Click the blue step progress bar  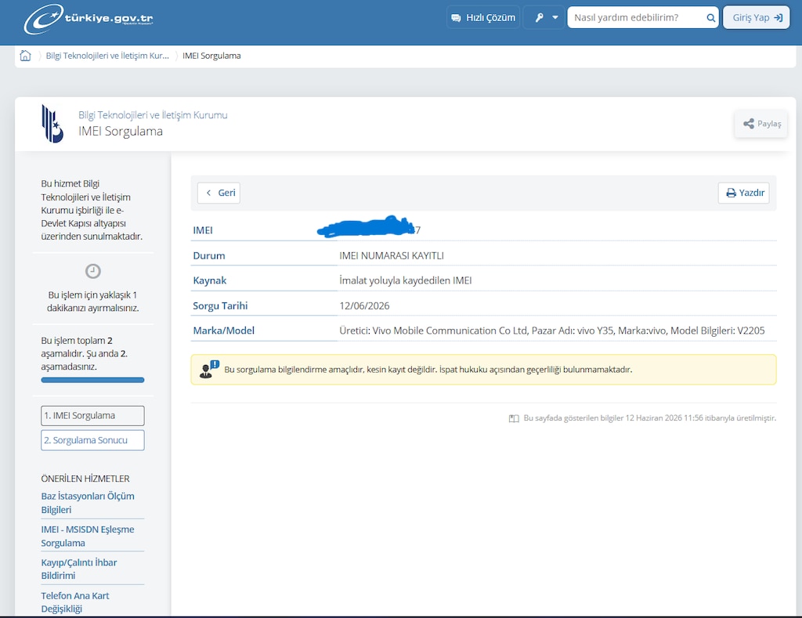point(92,380)
